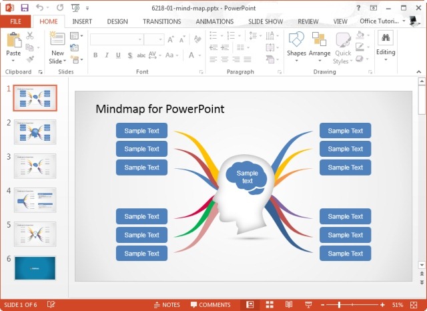
Task: Toggle the Notes pane
Action: (167, 305)
